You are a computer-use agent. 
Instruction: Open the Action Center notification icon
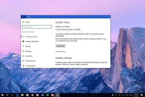142,95
